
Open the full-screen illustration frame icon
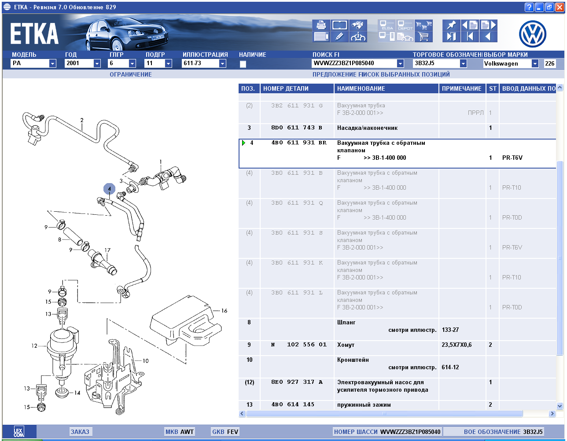[x=339, y=25]
